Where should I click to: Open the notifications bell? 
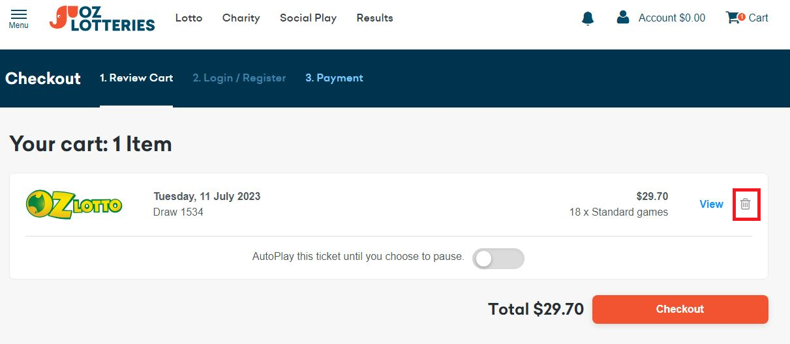[588, 18]
